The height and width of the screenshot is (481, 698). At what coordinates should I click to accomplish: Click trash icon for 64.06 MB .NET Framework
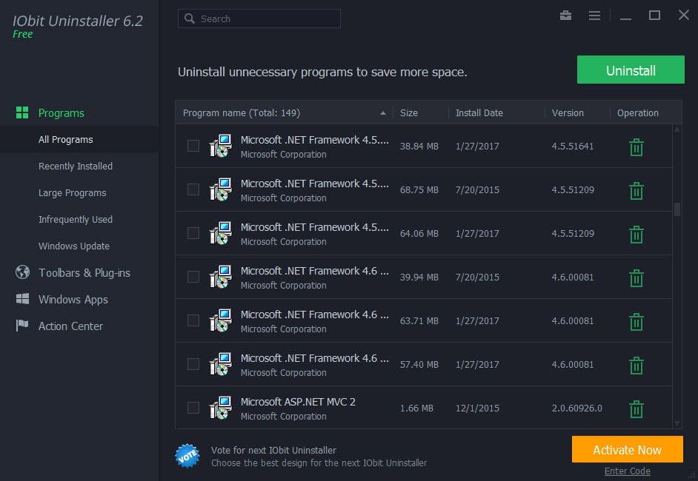[x=636, y=235]
